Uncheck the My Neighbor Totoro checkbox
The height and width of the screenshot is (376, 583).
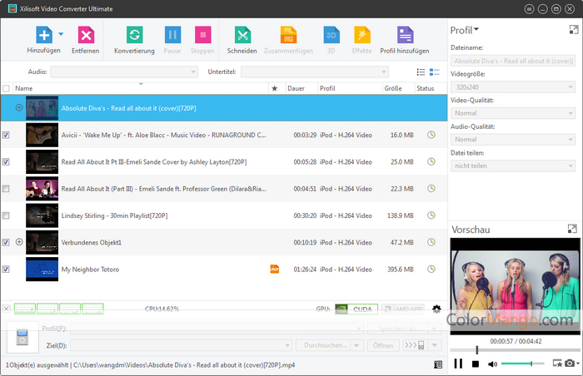tap(6, 269)
